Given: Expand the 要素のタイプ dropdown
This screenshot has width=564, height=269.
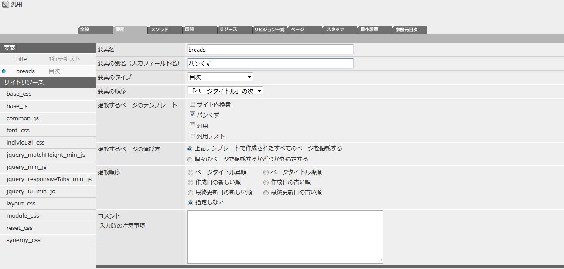Looking at the screenshot, I should coord(220,77).
